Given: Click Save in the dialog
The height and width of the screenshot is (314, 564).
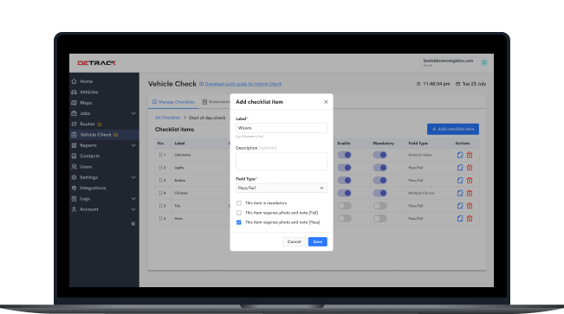Looking at the screenshot, I should tap(318, 242).
